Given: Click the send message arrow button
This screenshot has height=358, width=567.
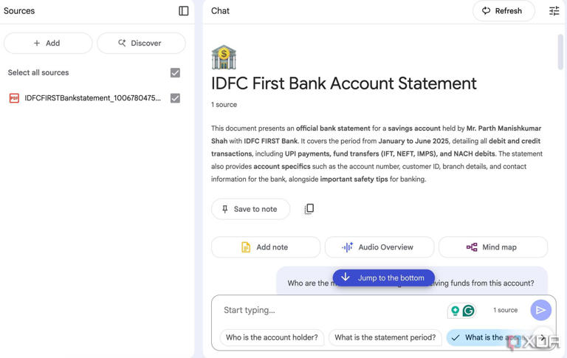Looking at the screenshot, I should click(x=540, y=310).
